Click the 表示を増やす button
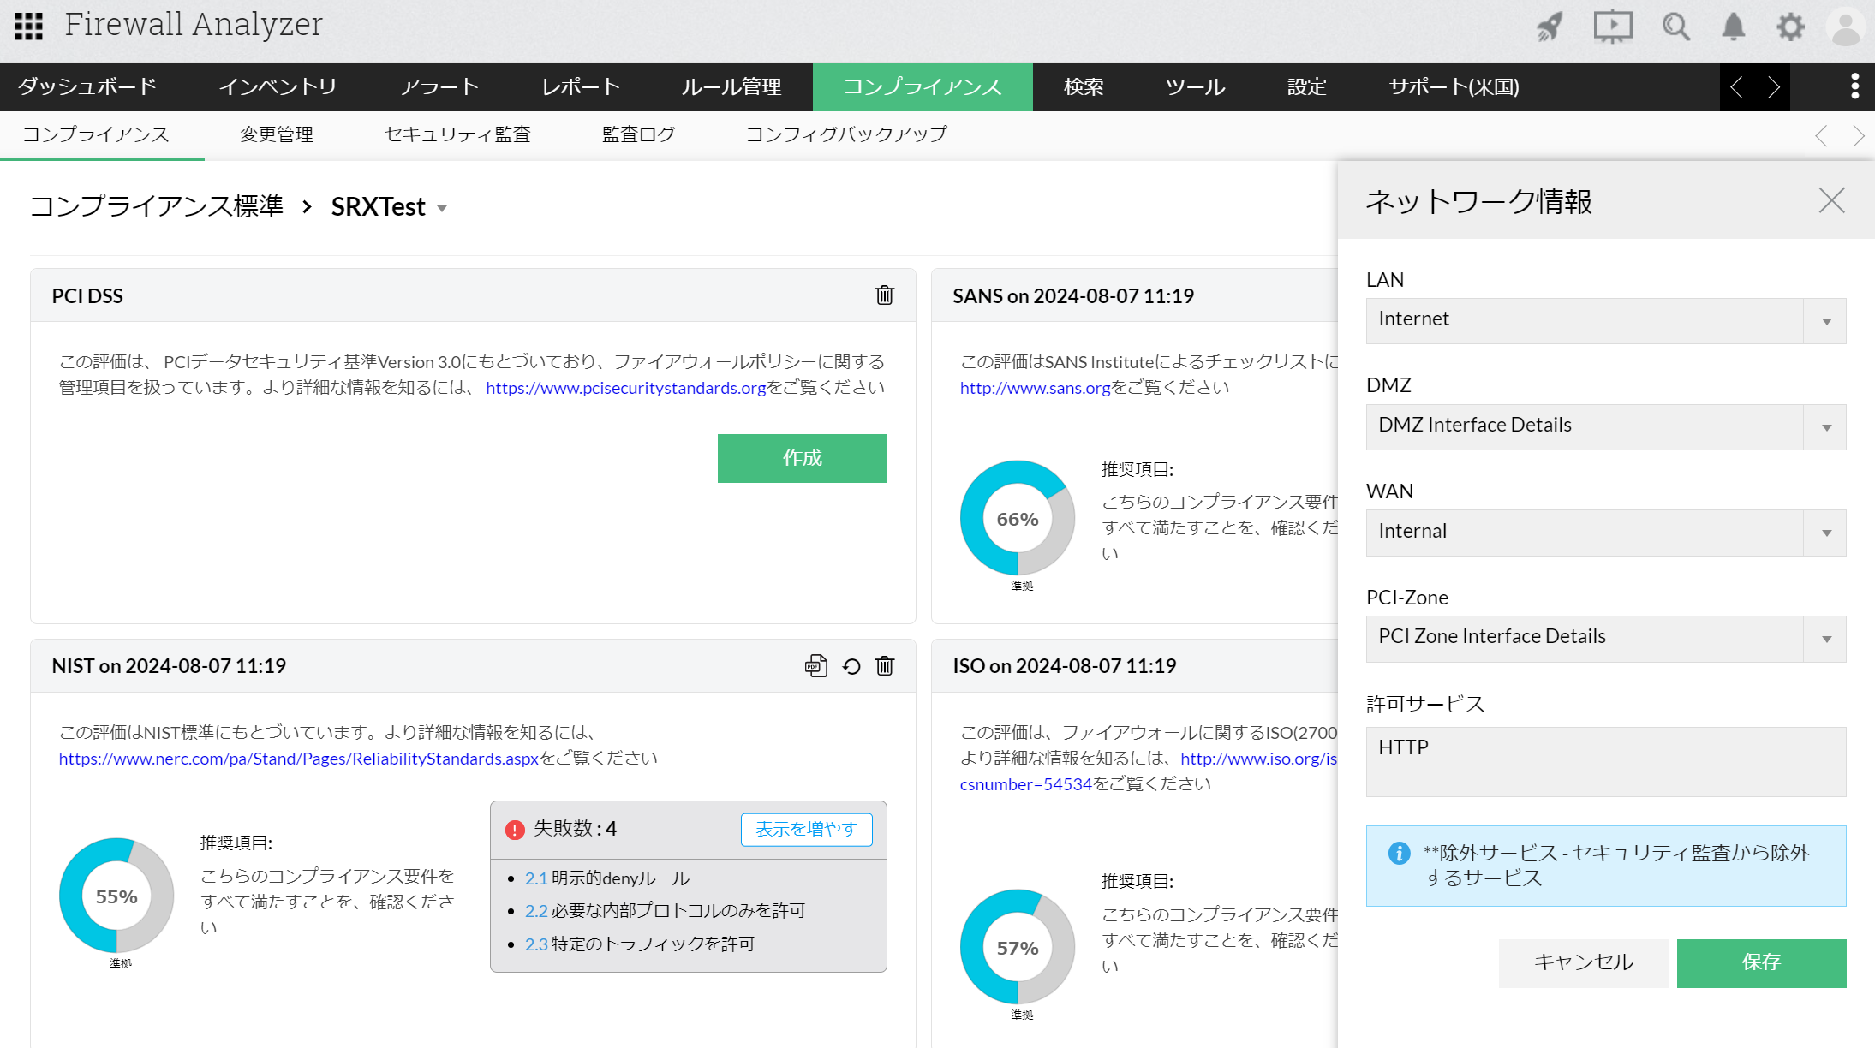Screen dimensions: 1875x1048 tap(806, 829)
